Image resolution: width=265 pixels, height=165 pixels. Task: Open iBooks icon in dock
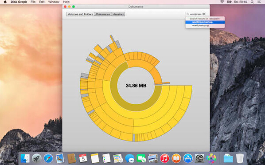point(176,159)
